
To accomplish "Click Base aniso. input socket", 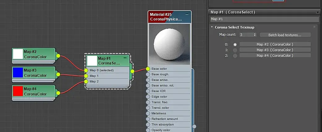I will click(x=148, y=80).
